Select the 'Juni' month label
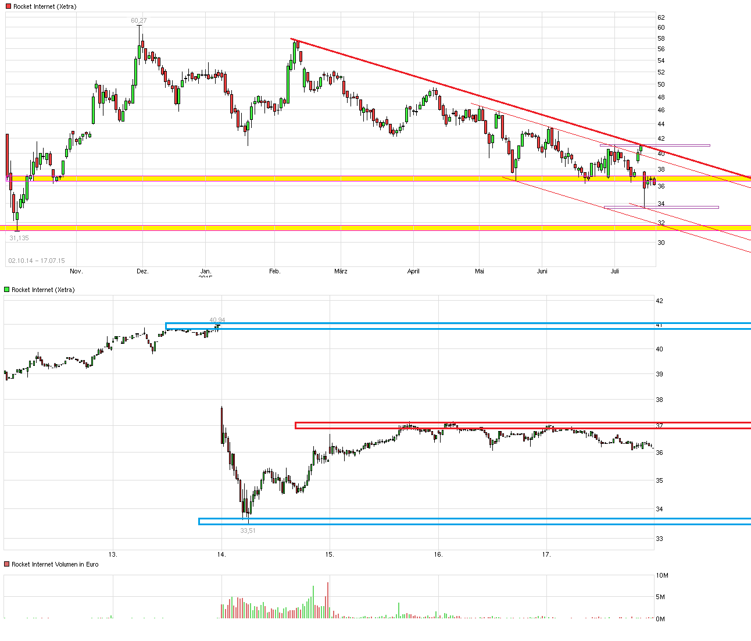 [542, 271]
